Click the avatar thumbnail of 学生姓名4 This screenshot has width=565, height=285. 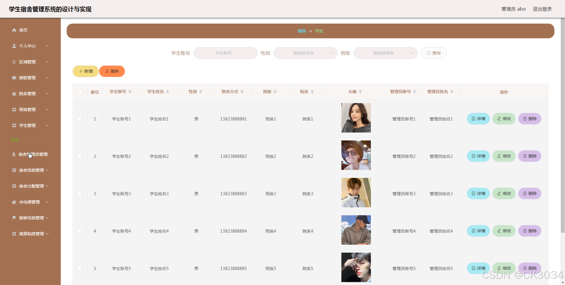[x=356, y=230]
